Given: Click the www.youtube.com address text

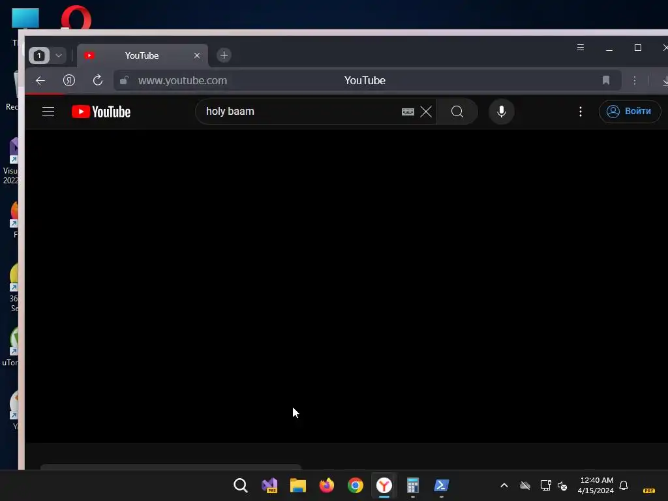Looking at the screenshot, I should pos(183,80).
